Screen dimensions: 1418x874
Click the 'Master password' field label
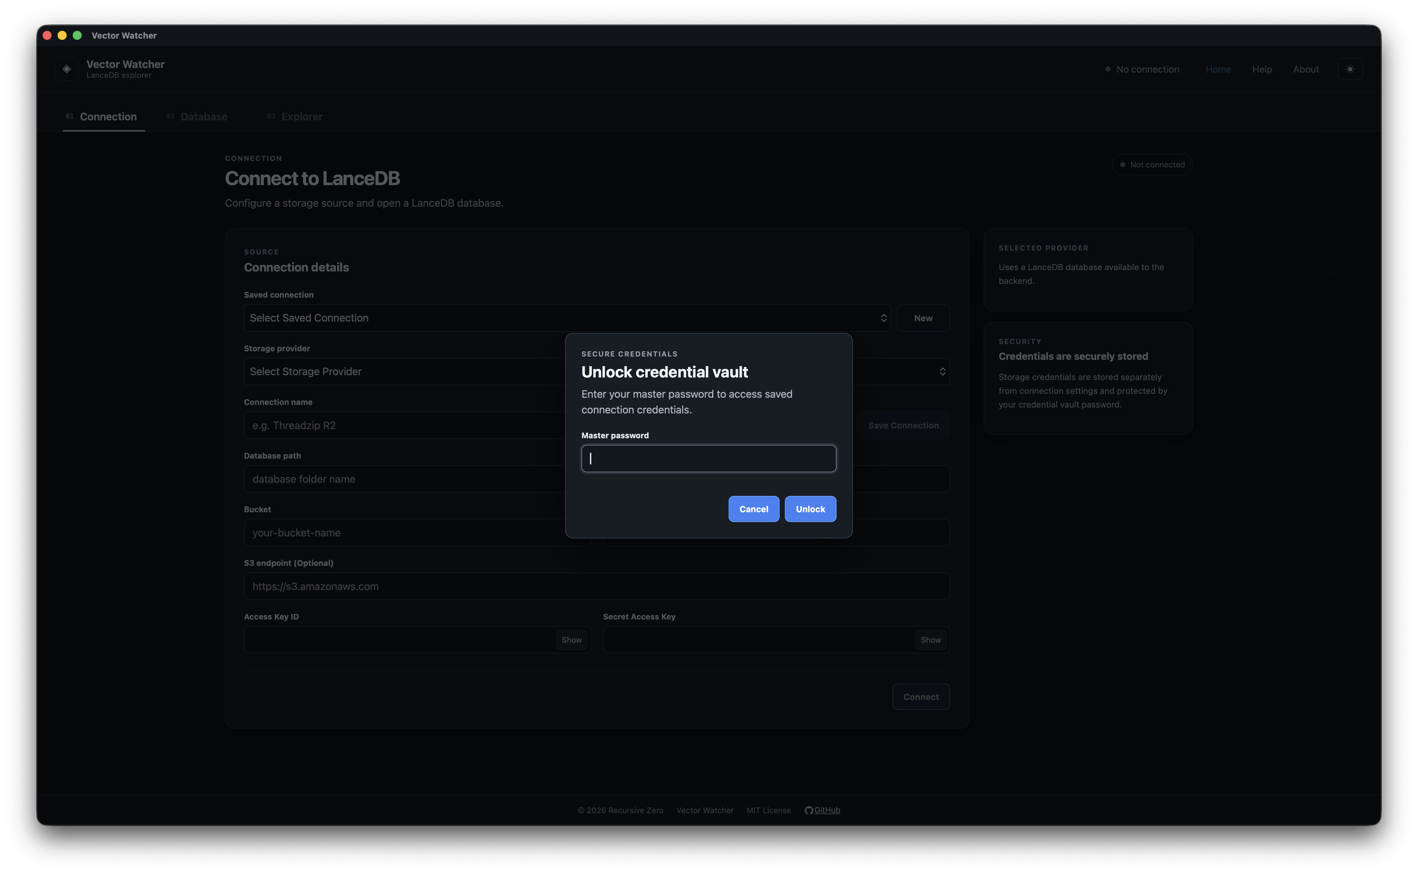tap(615, 436)
